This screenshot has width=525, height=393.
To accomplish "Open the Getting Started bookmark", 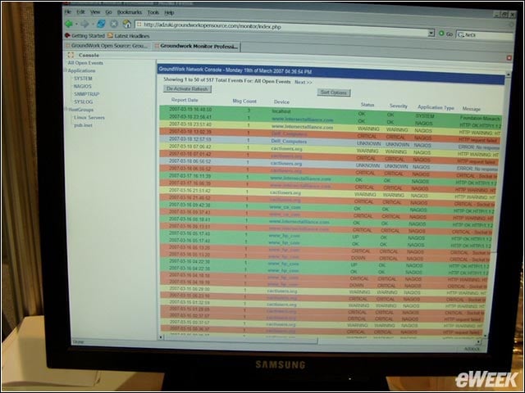I will point(88,35).
